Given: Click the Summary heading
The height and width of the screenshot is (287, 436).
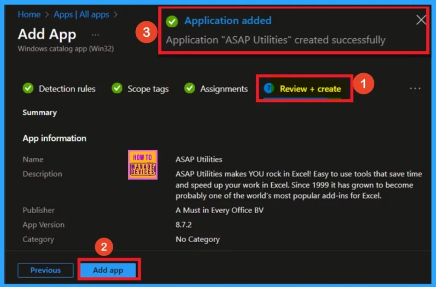Looking at the screenshot, I should (x=40, y=113).
